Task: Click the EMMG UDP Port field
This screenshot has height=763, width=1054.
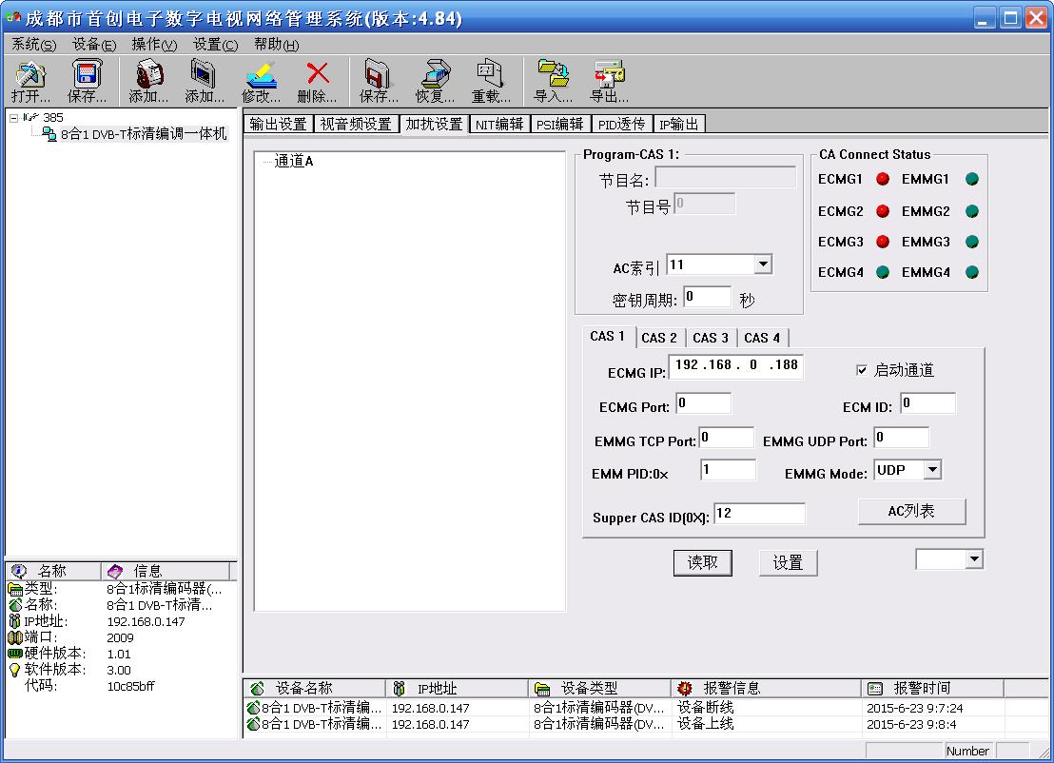Action: 902,438
